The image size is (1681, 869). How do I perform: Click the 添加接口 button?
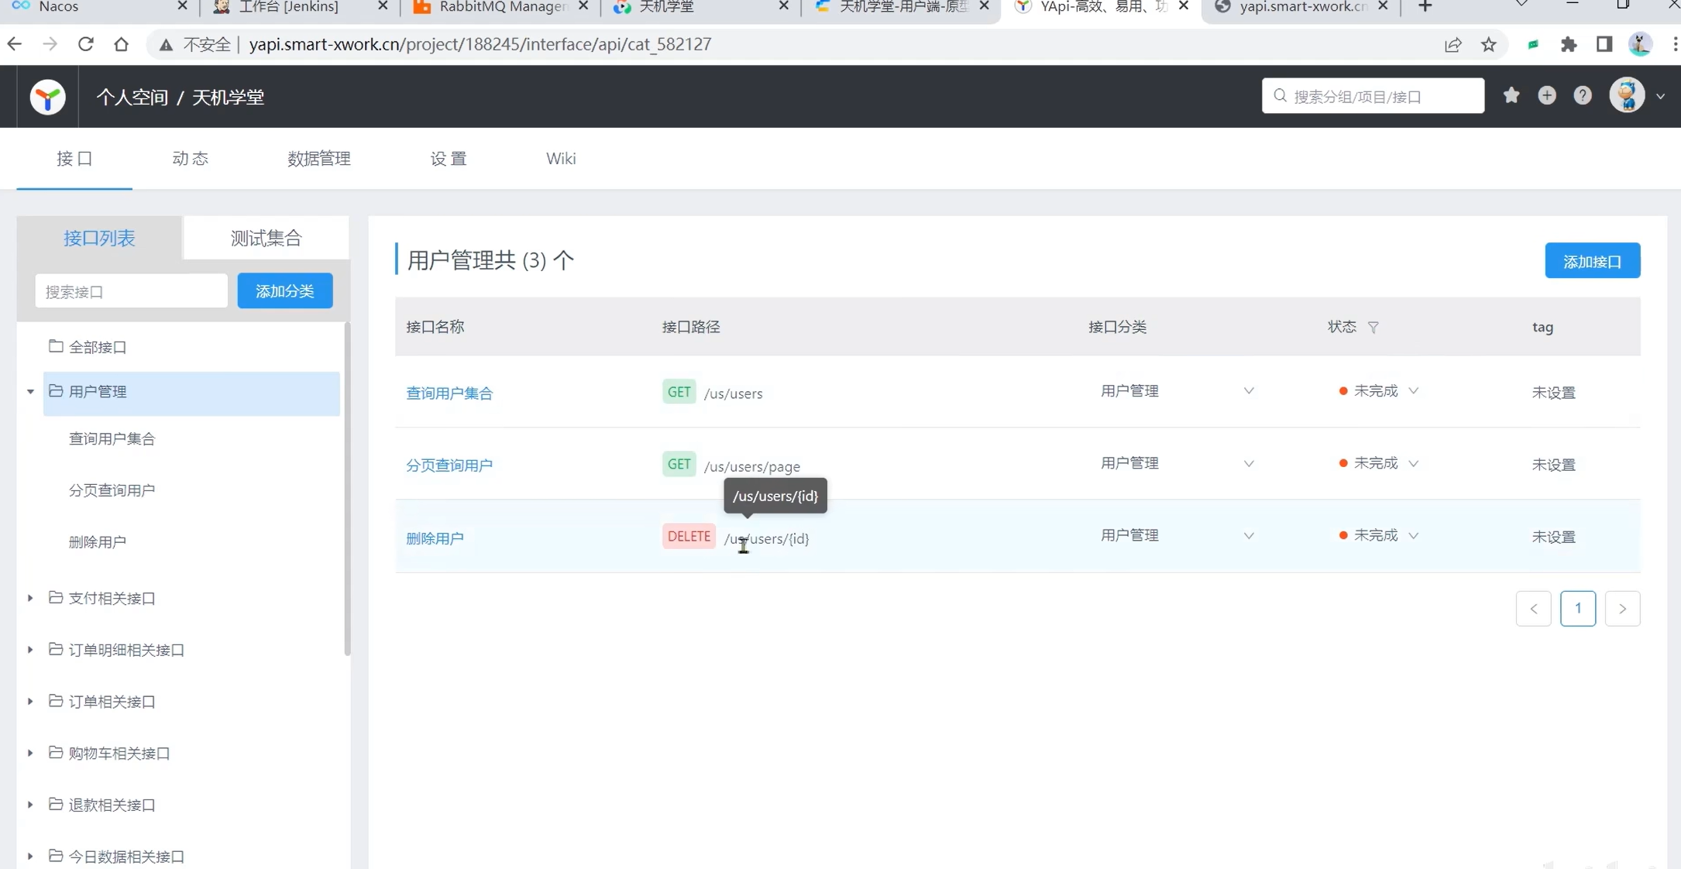click(x=1592, y=261)
